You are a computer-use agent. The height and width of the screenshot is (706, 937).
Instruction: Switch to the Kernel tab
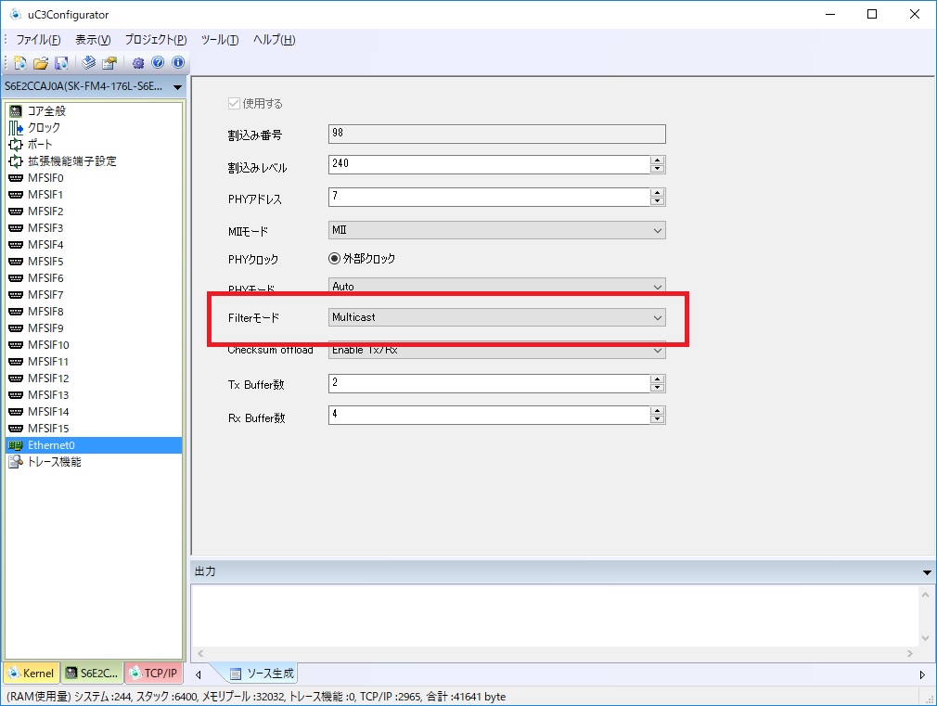(32, 674)
